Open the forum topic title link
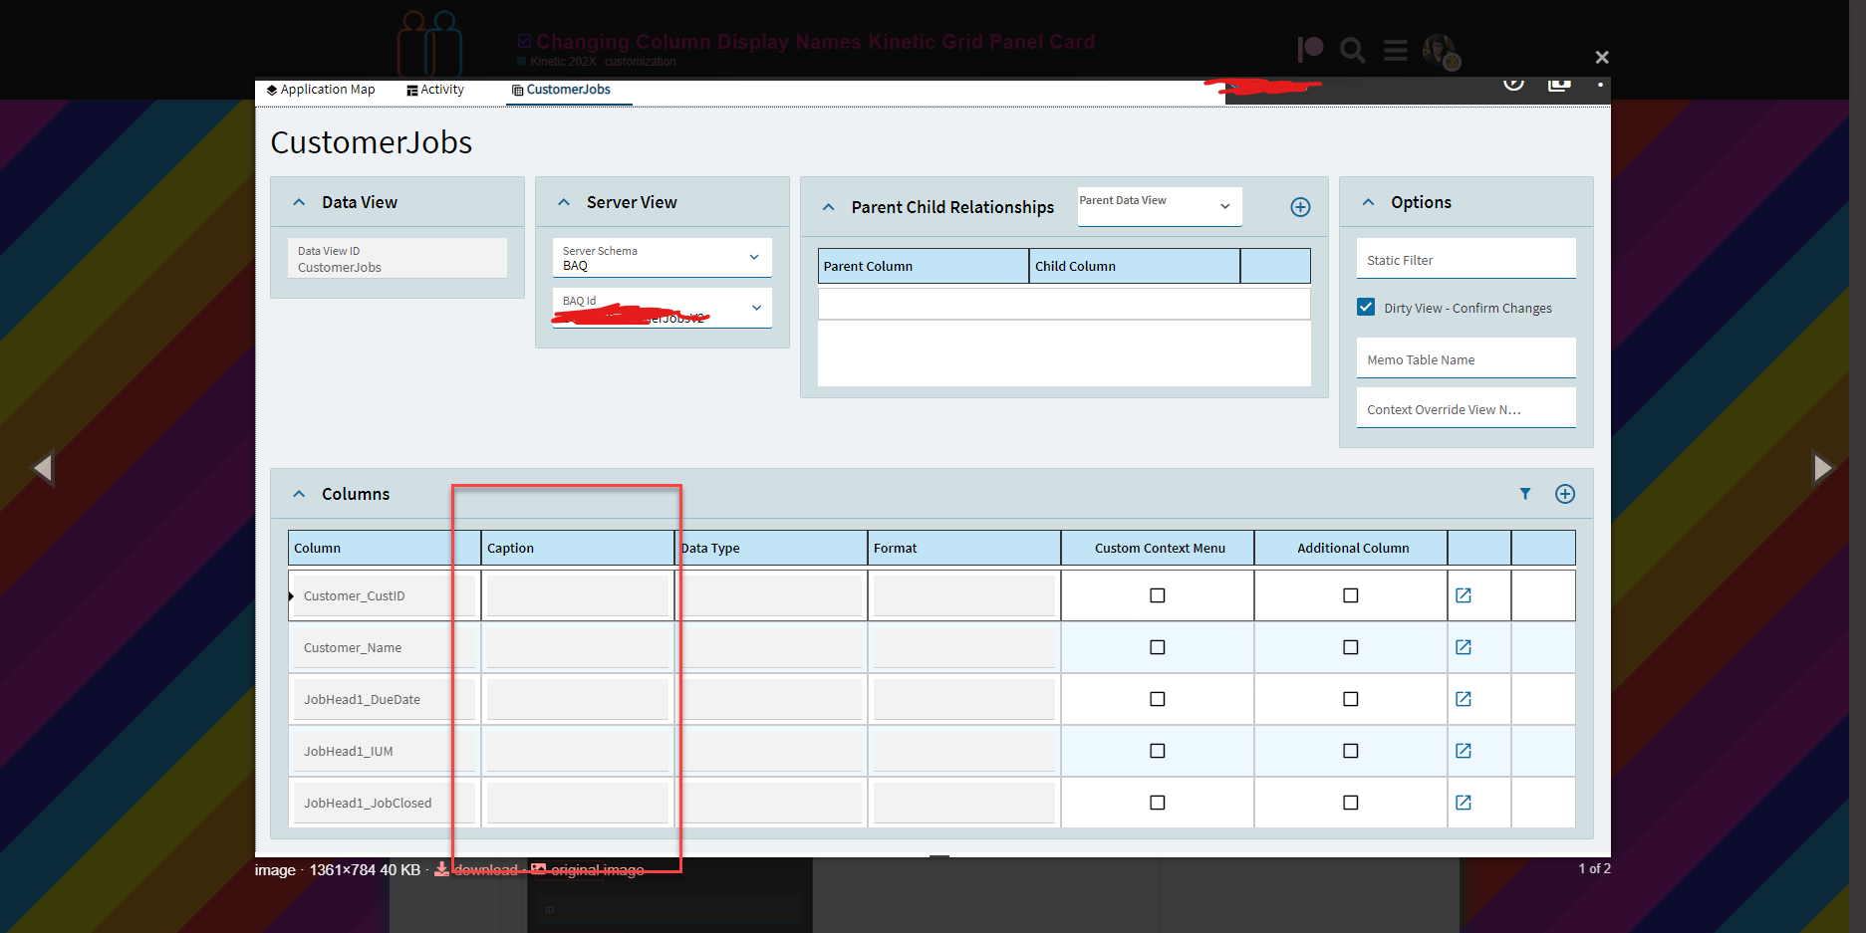This screenshot has width=1866, height=933. 815,42
